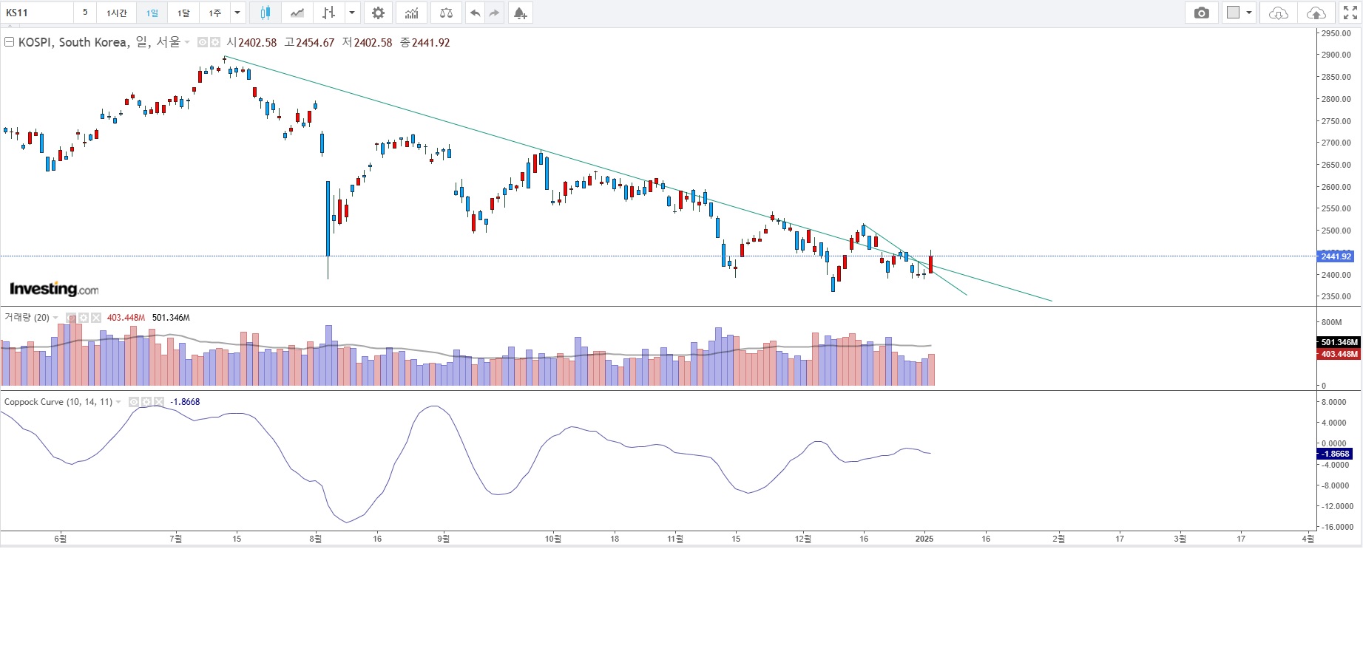Toggle fullscreen chart mode
Screen dimensions: 1363x651
1350,13
